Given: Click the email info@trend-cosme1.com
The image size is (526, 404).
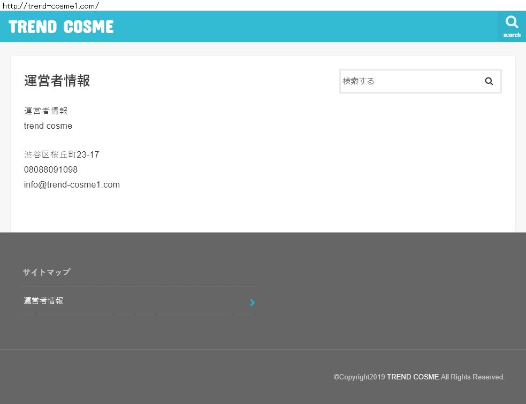Looking at the screenshot, I should pos(72,184).
